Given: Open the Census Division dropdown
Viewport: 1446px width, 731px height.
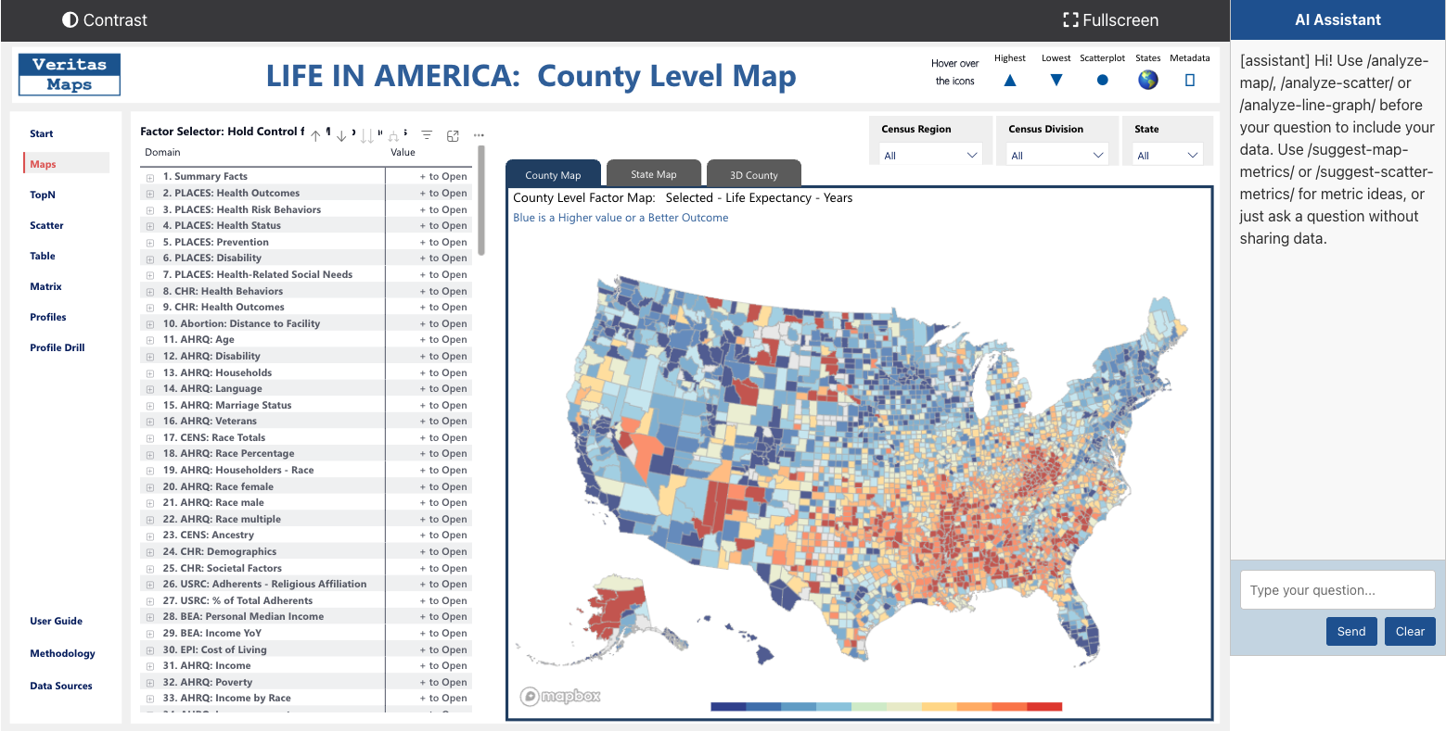Looking at the screenshot, I should (1057, 155).
